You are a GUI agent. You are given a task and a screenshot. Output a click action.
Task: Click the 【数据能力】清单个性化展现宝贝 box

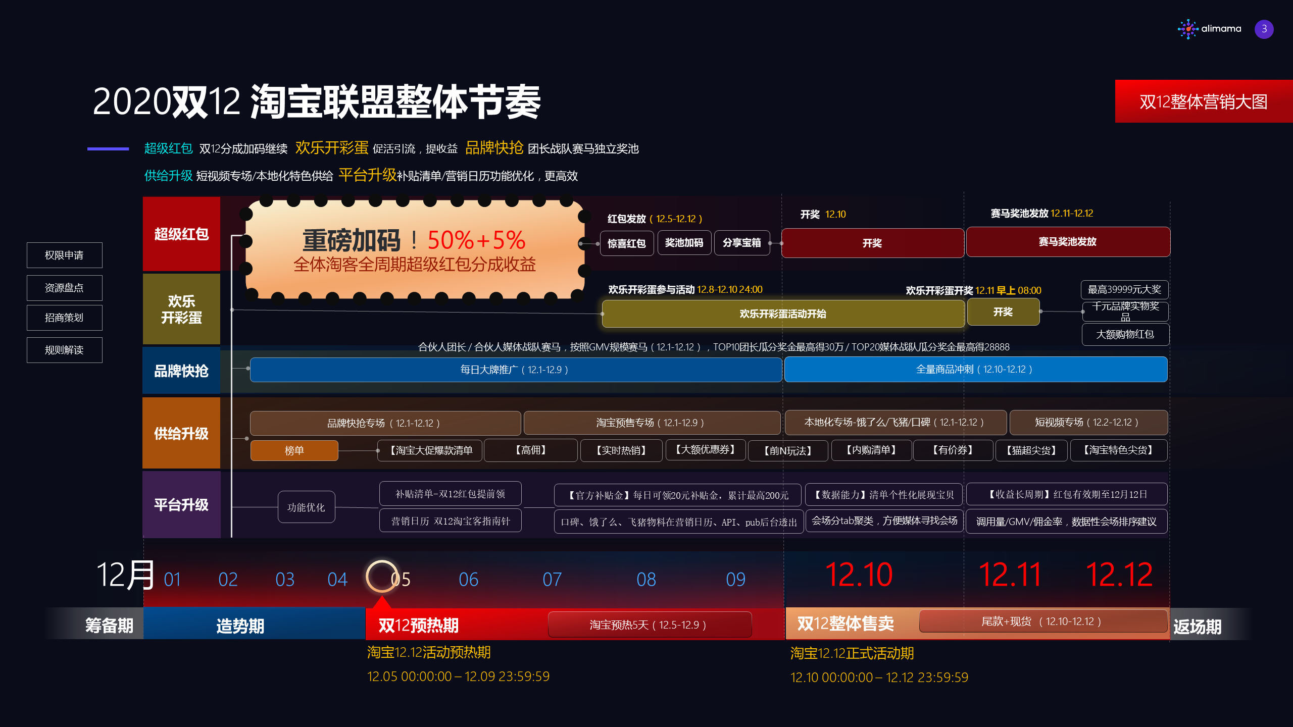(884, 495)
